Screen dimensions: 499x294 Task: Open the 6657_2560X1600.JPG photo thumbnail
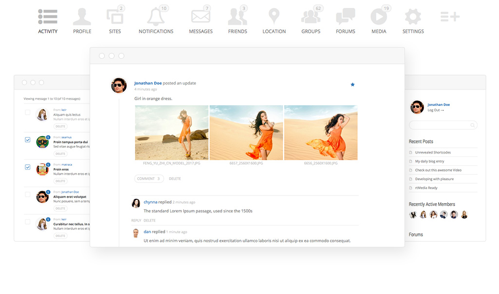[246, 133]
